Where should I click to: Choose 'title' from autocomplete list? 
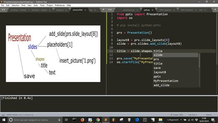pos(175,64)
